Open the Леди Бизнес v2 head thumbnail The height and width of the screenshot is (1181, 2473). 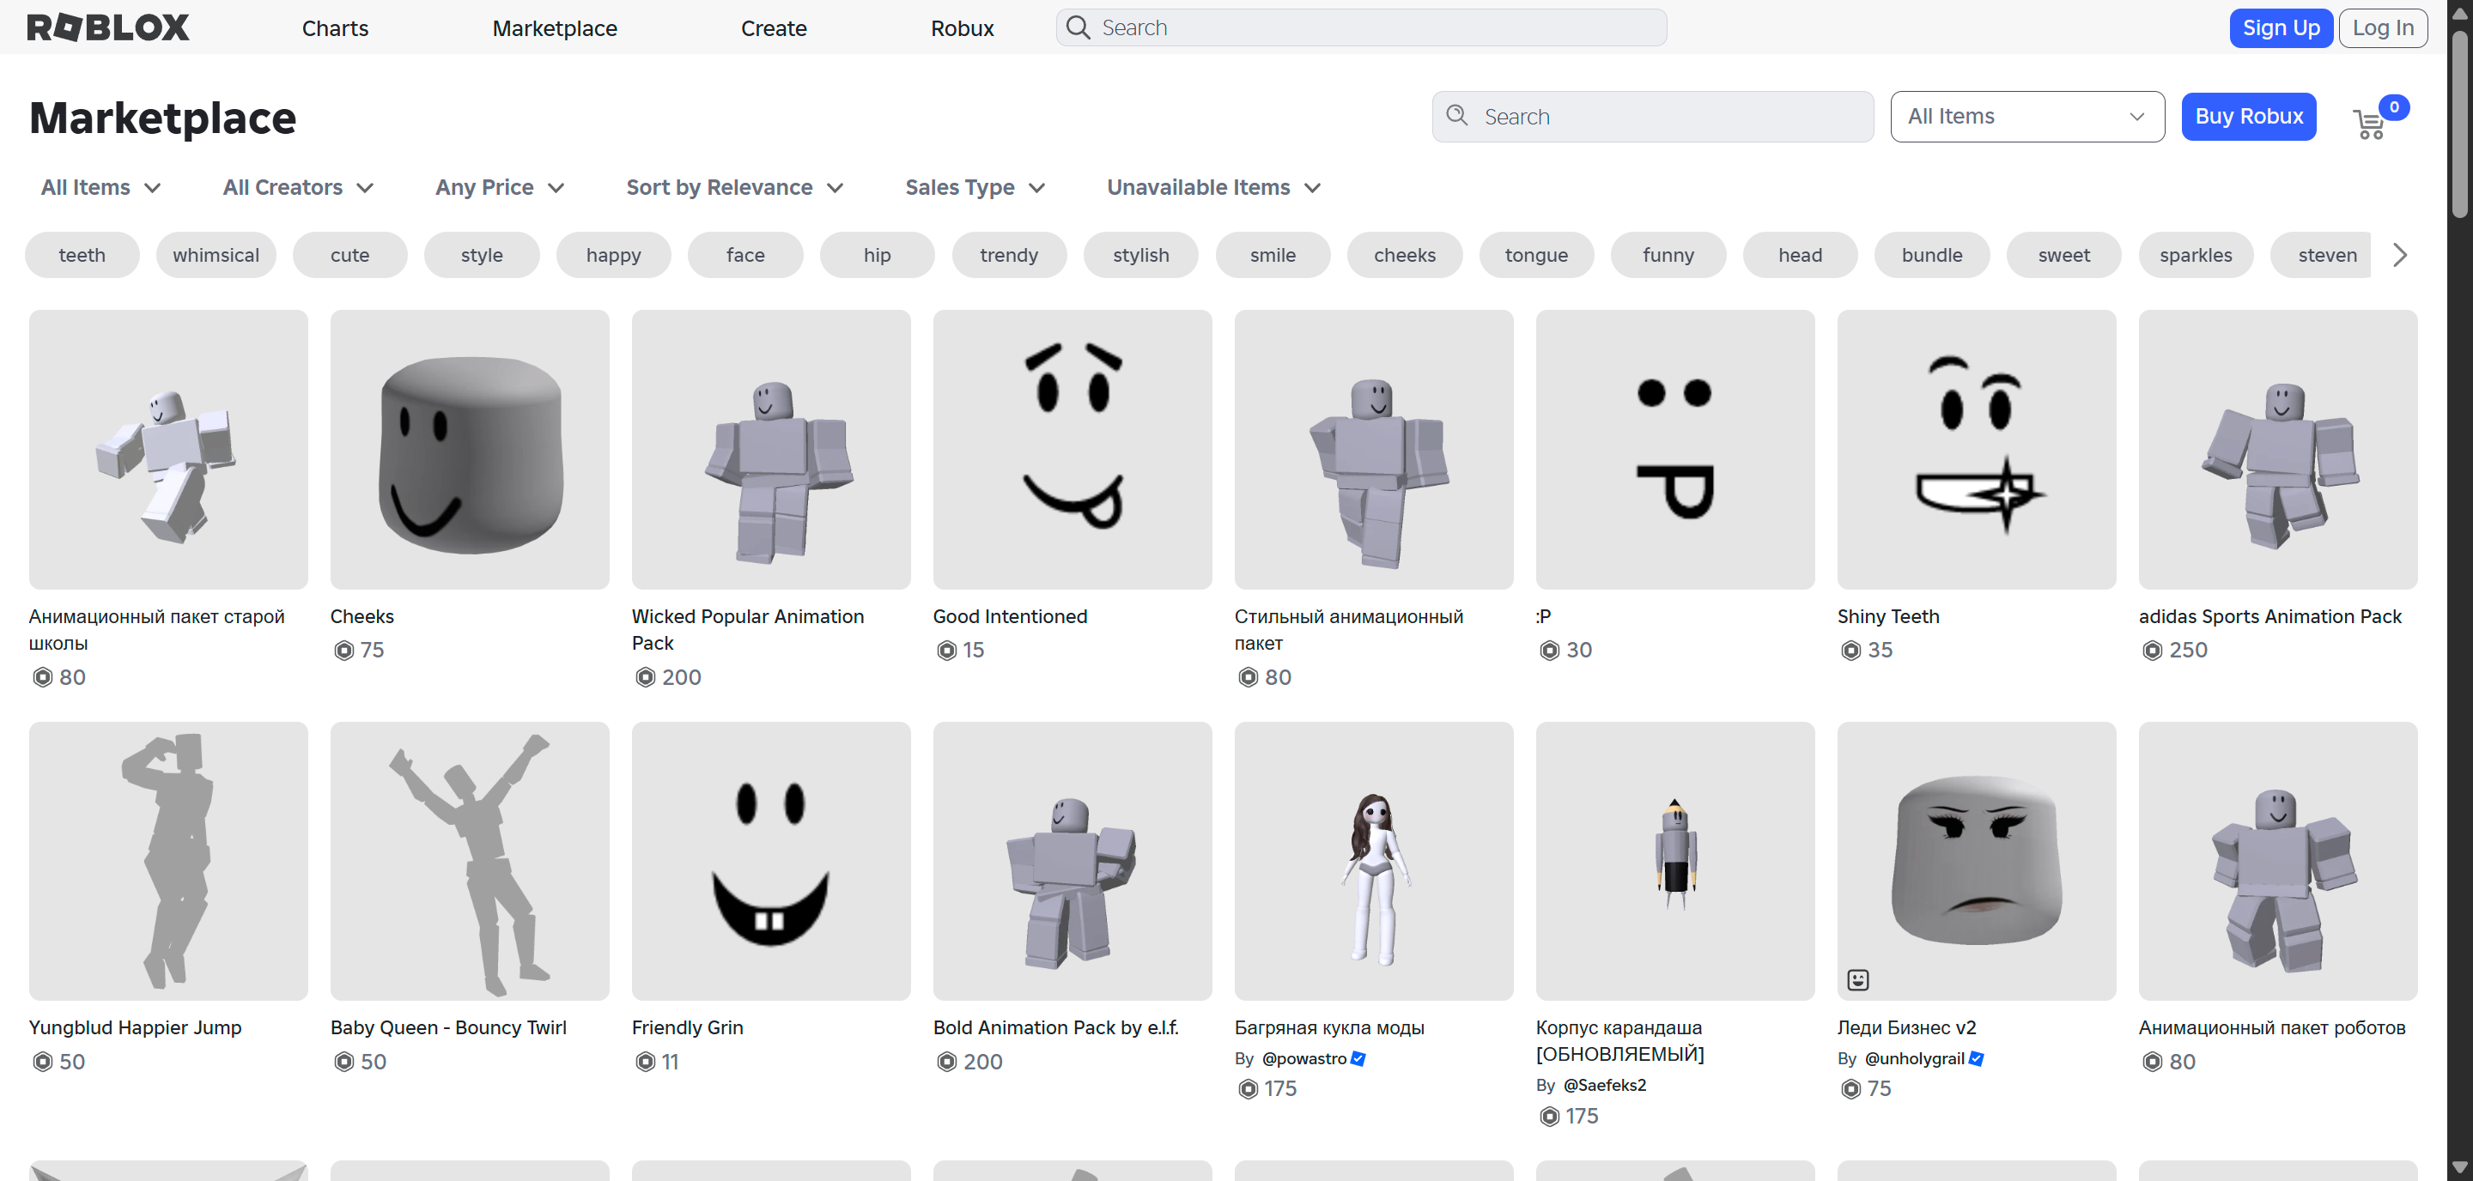1977,862
